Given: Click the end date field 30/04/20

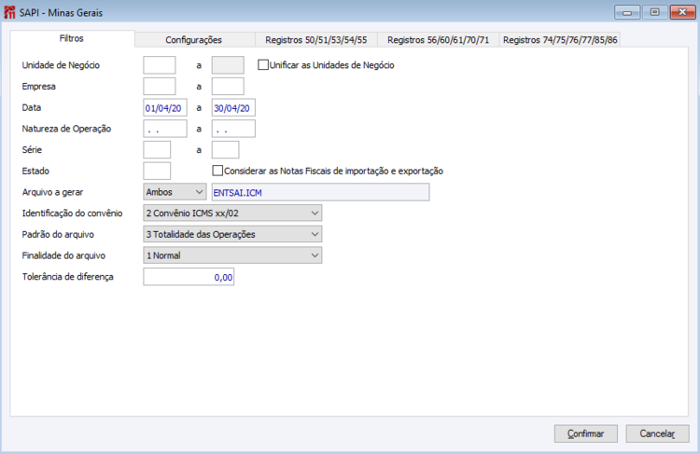Looking at the screenshot, I should point(233,107).
